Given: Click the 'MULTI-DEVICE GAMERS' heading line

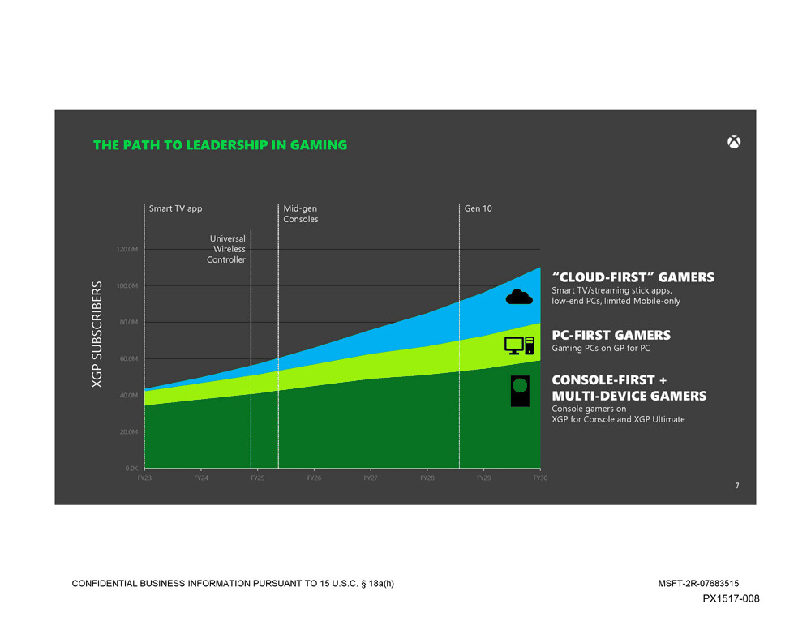Looking at the screenshot, I should (629, 396).
